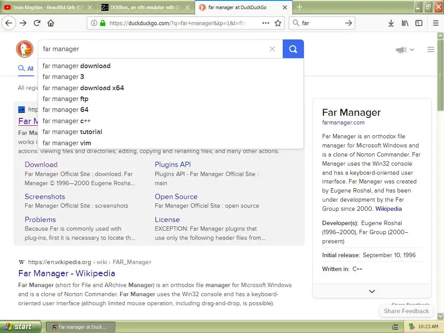444x333 pixels.
Task: Select the All results tab
Action: 26,68
